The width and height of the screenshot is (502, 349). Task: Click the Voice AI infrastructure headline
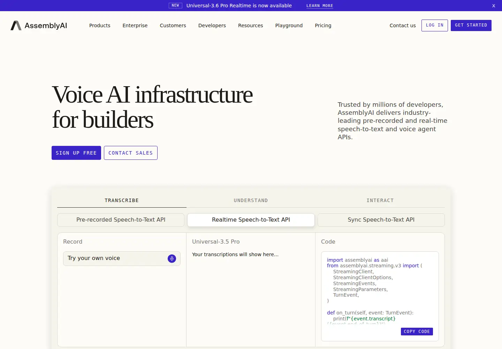(x=152, y=107)
